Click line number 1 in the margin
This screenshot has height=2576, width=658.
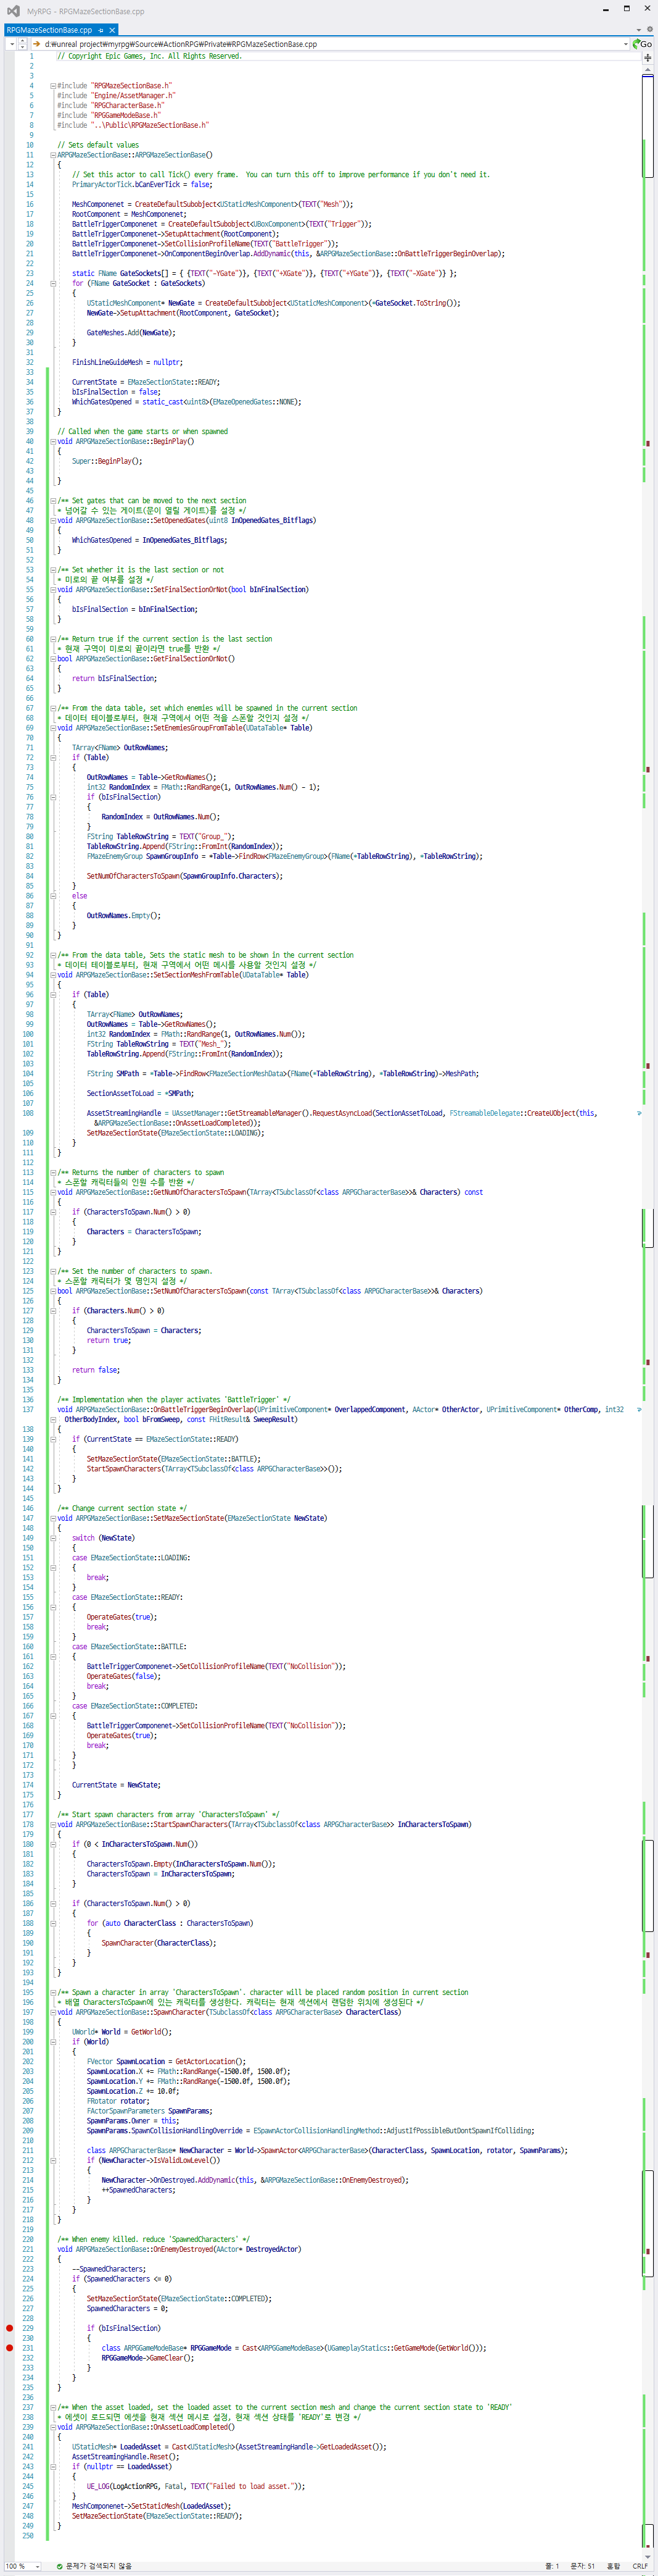tap(31, 56)
